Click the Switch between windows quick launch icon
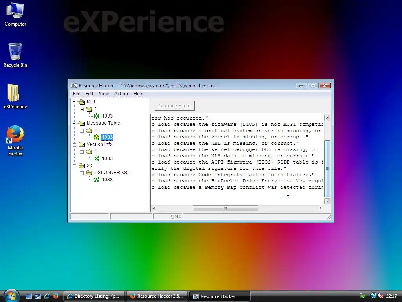The height and width of the screenshot is (302, 402). pyautogui.click(x=38, y=296)
